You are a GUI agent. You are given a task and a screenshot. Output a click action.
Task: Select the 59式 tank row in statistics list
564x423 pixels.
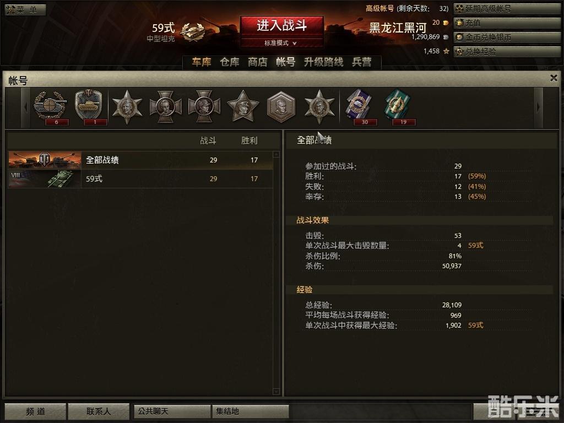tap(140, 179)
